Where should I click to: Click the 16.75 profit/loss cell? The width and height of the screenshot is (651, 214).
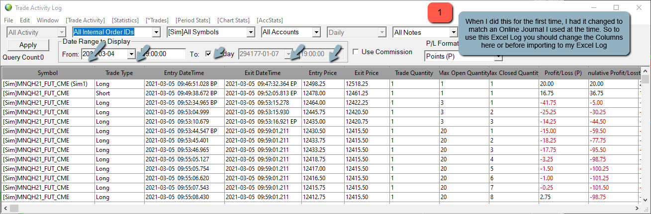tap(563, 93)
